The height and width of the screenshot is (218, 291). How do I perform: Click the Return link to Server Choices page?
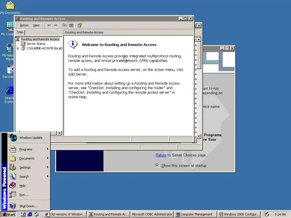click(x=161, y=155)
